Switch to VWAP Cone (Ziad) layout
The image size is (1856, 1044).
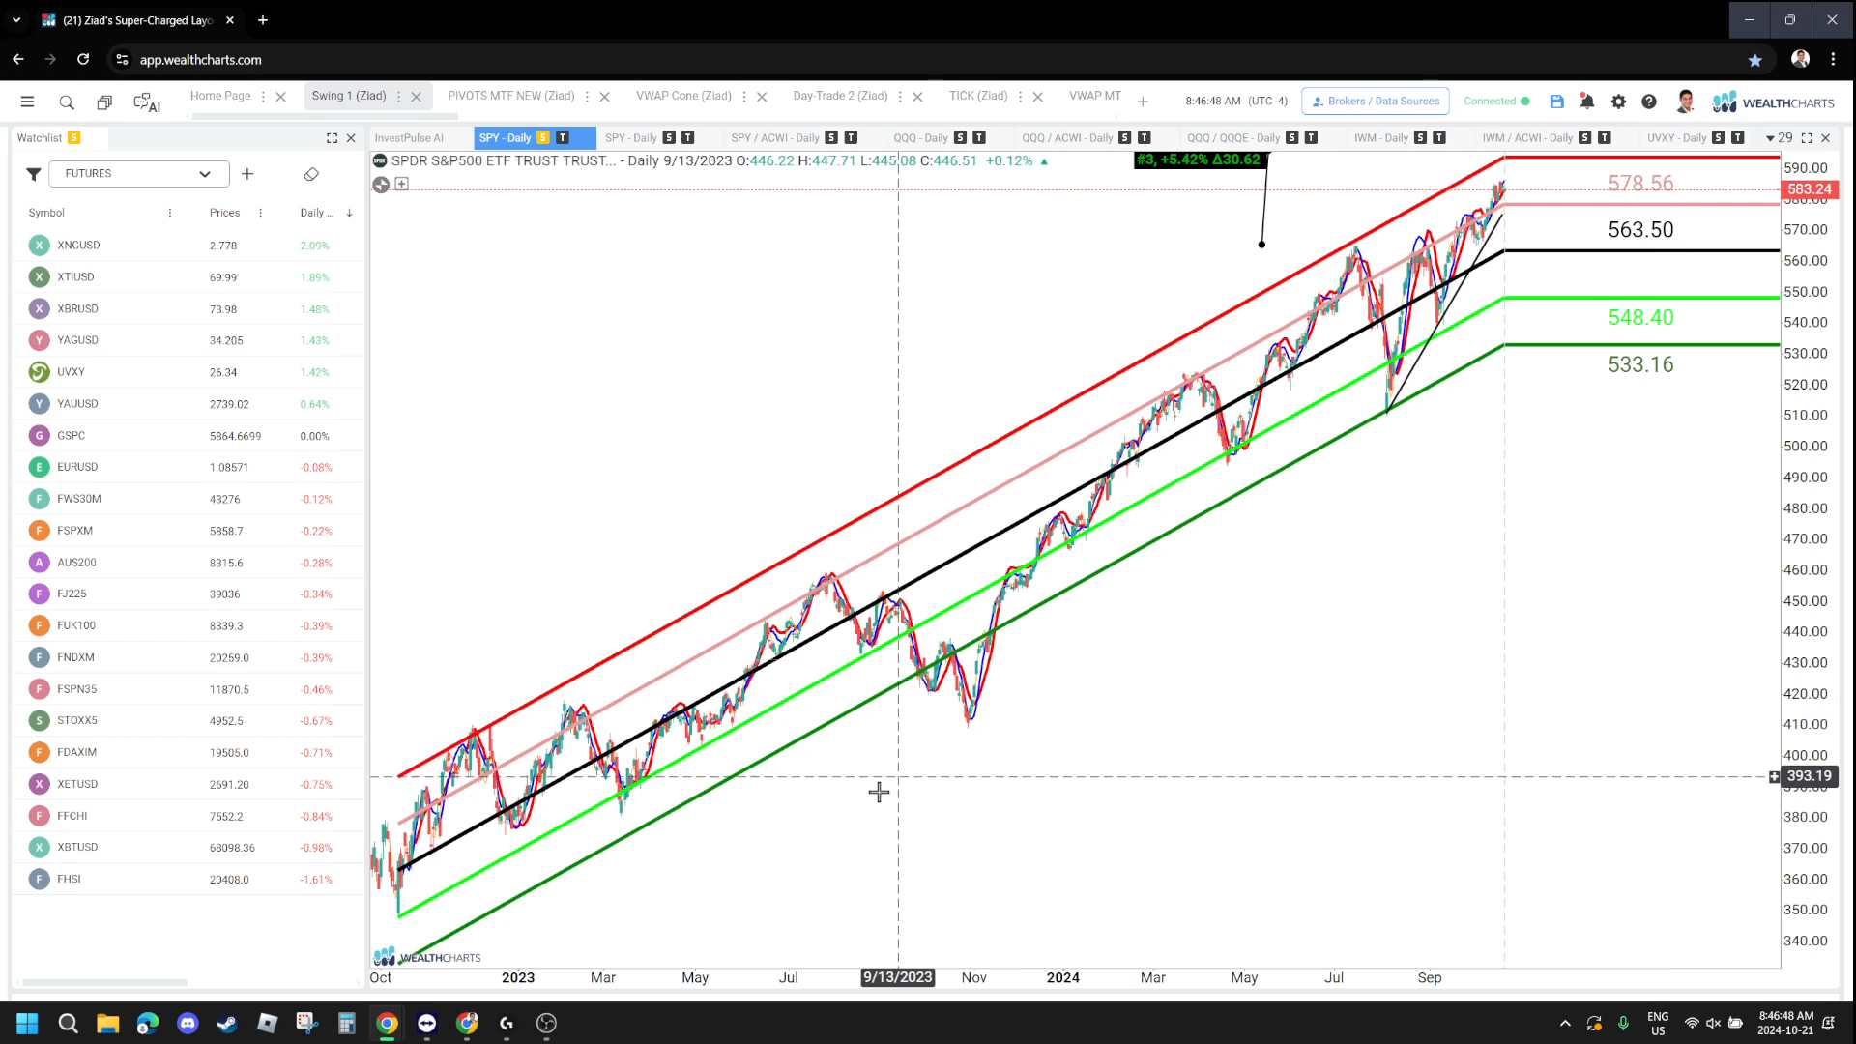(683, 96)
